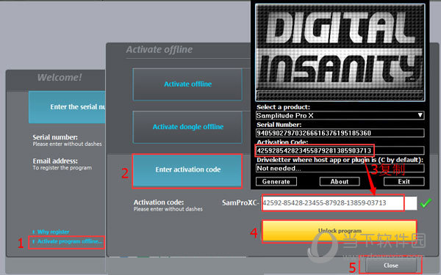The height and width of the screenshot is (275, 441).
Task: Click the Activate offline button
Action: coord(187,84)
